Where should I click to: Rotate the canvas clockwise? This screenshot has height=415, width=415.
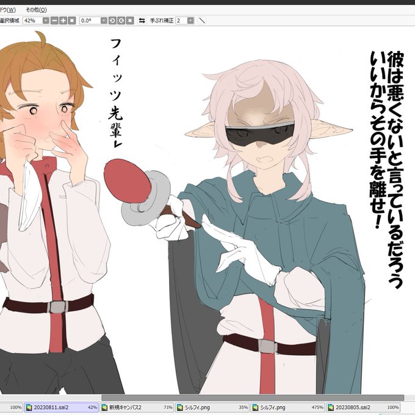tap(121, 21)
